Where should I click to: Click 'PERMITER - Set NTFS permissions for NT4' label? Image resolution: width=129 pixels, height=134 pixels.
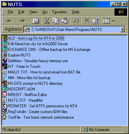pos(42,106)
